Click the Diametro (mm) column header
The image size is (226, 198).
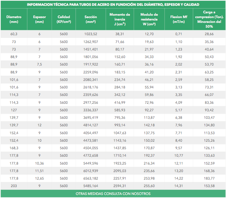(14, 19)
